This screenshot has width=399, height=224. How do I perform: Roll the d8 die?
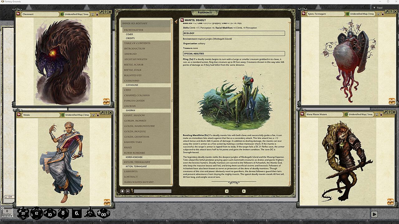coord(63,213)
